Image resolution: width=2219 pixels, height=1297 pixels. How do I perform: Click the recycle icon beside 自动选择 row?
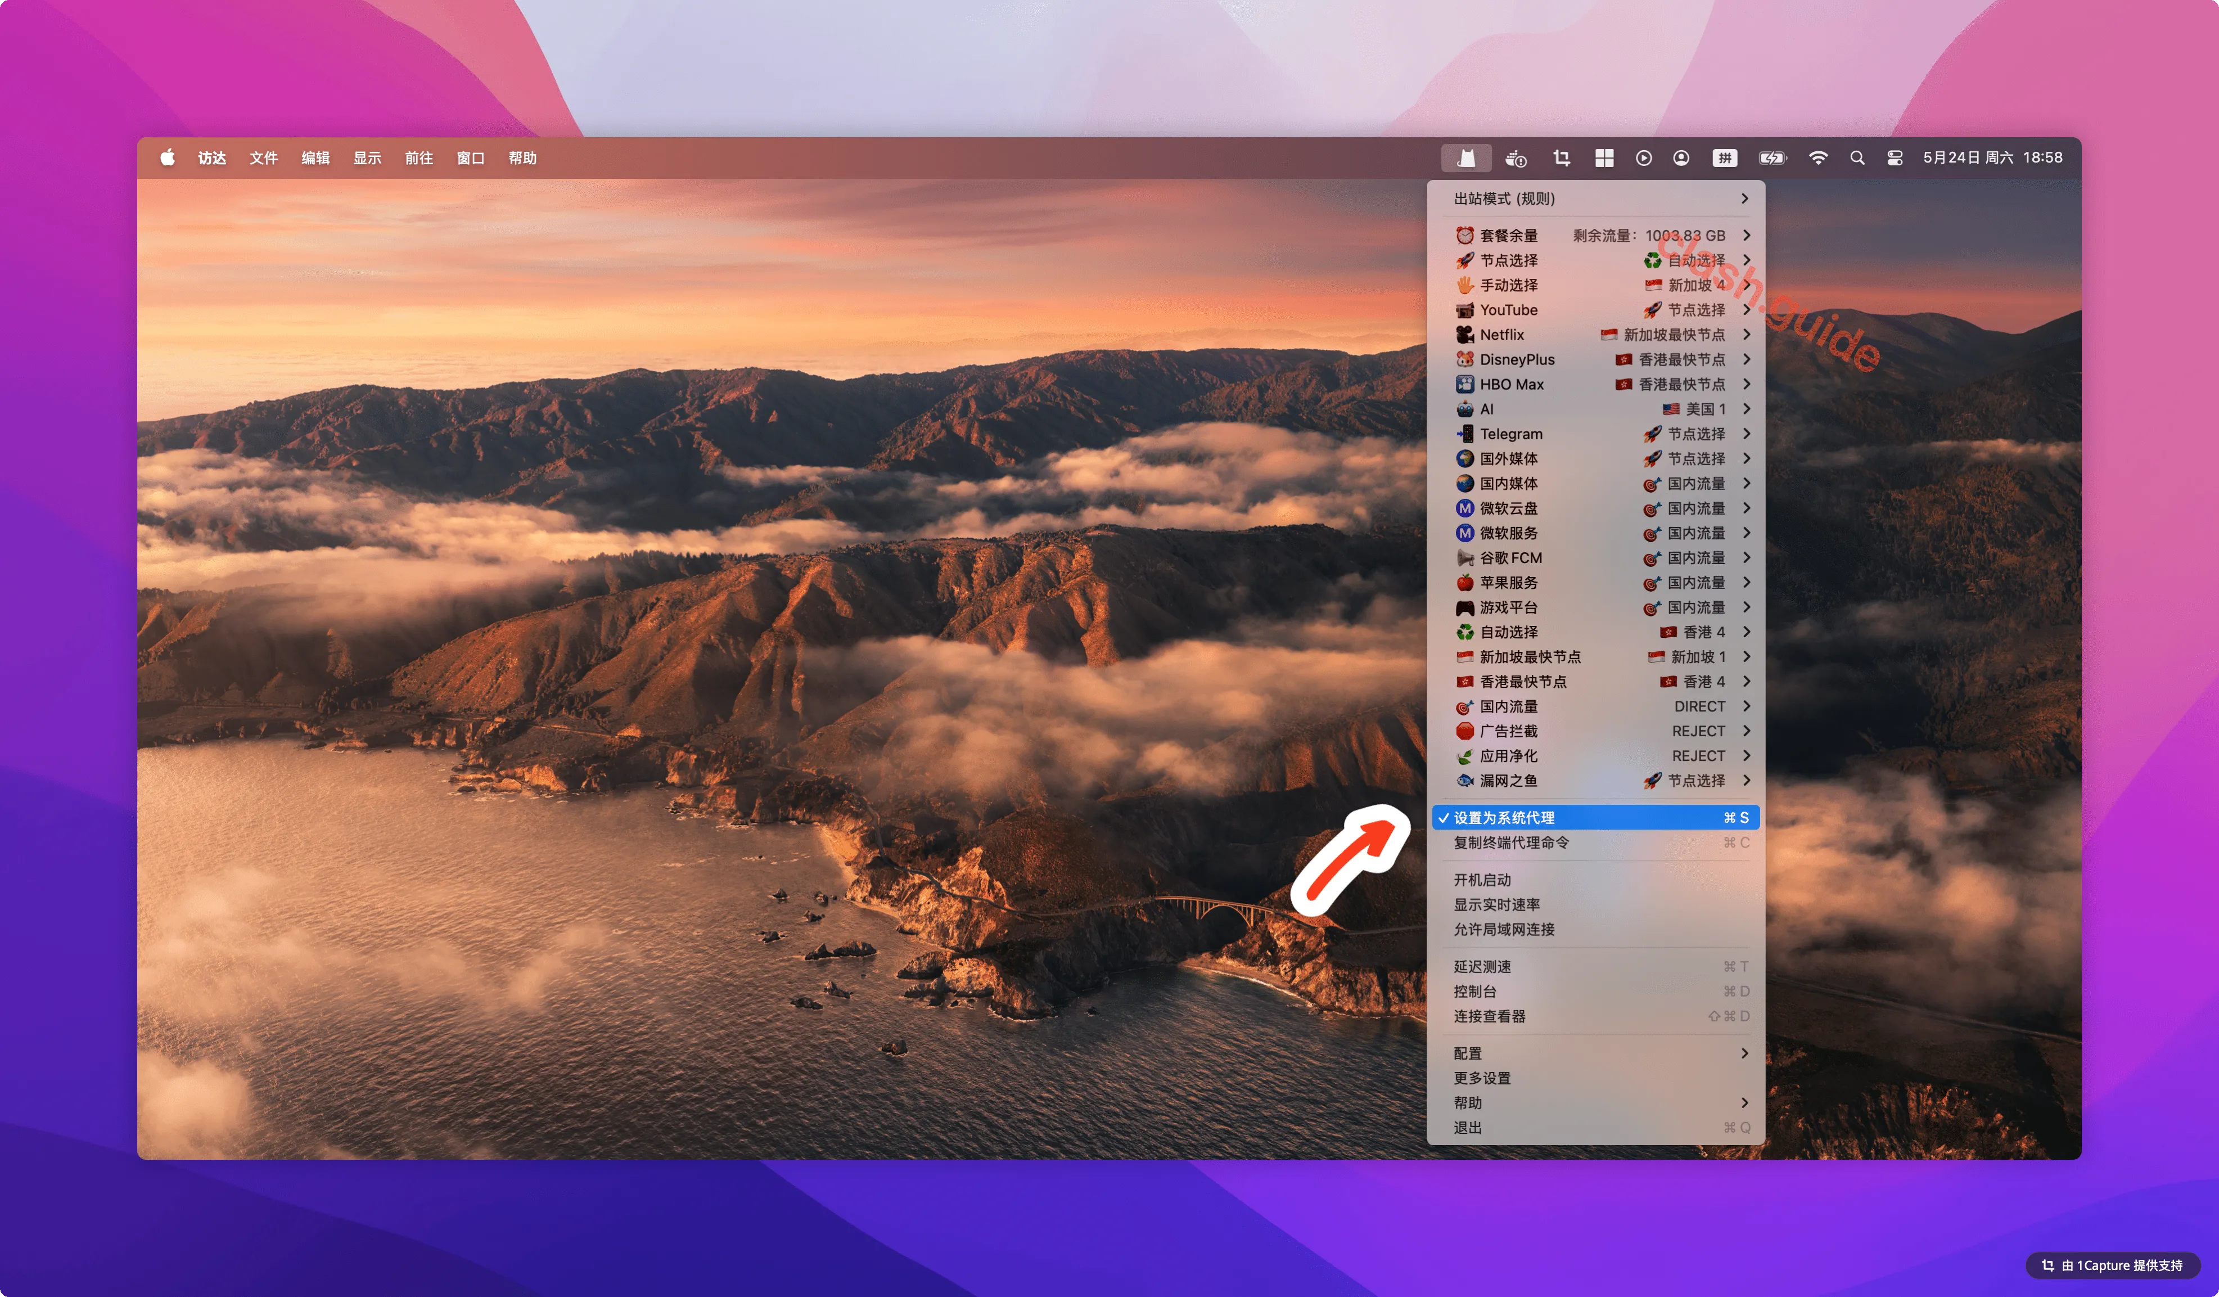tap(1464, 631)
